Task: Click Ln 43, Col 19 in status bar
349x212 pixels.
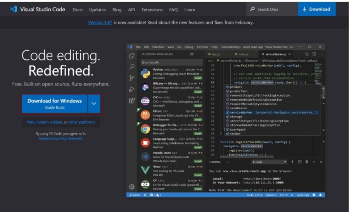Action: 254,195
